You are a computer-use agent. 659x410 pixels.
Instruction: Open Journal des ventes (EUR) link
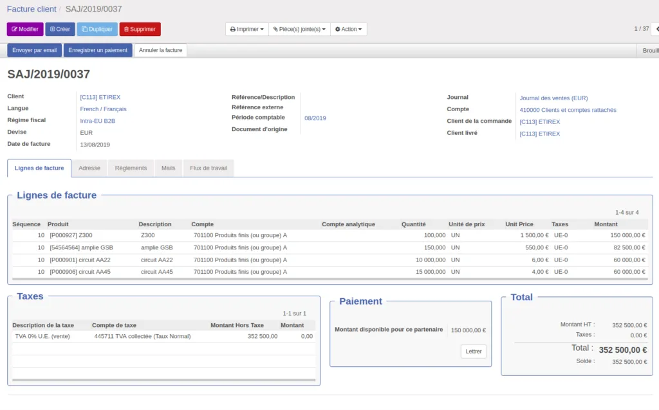[553, 98]
